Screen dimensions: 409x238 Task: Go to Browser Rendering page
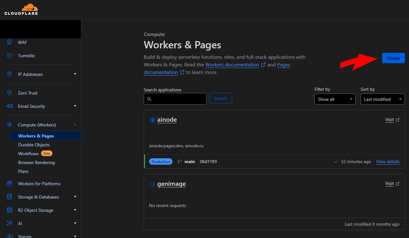36,162
